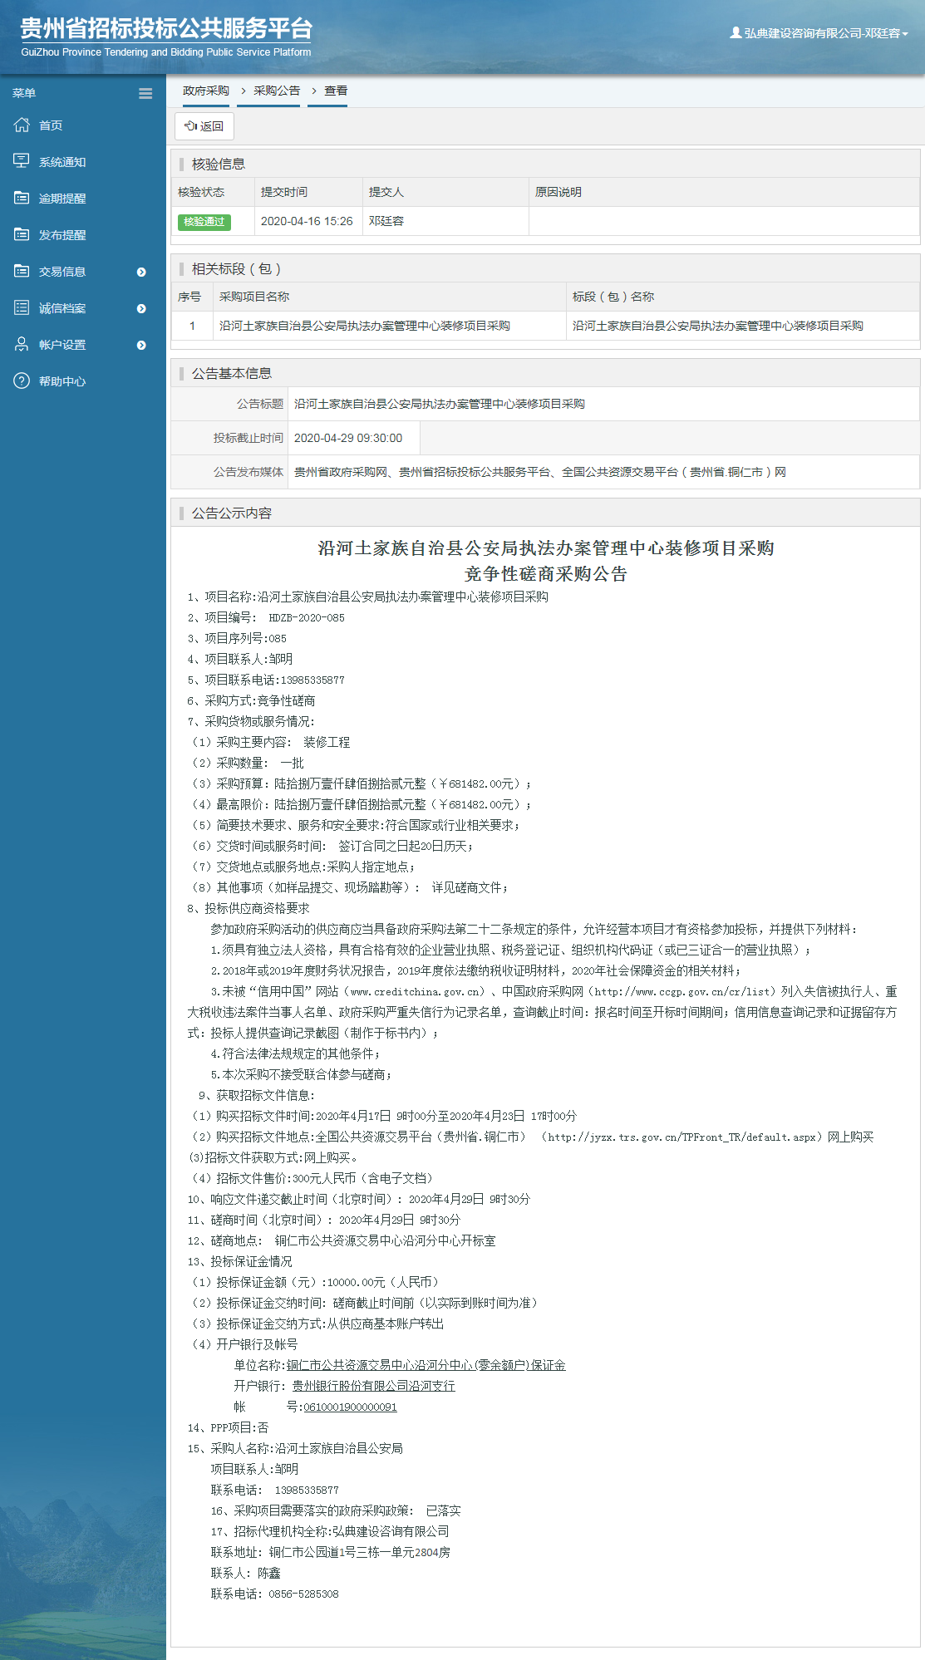
Task: Click the list icon beside 逾期提醒
Action: (x=22, y=198)
